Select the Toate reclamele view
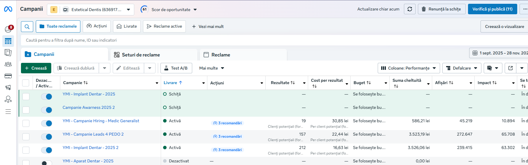Viewport: 528px width, 165px height. click(58, 26)
